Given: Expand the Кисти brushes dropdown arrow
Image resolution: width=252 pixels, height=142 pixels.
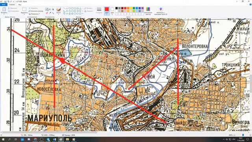Looking at the screenshot, I should [59, 14].
